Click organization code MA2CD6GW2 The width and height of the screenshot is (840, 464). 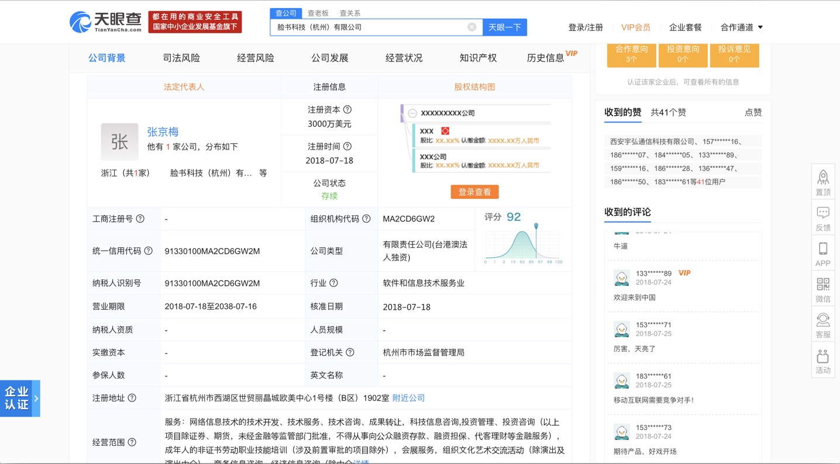pyautogui.click(x=409, y=219)
